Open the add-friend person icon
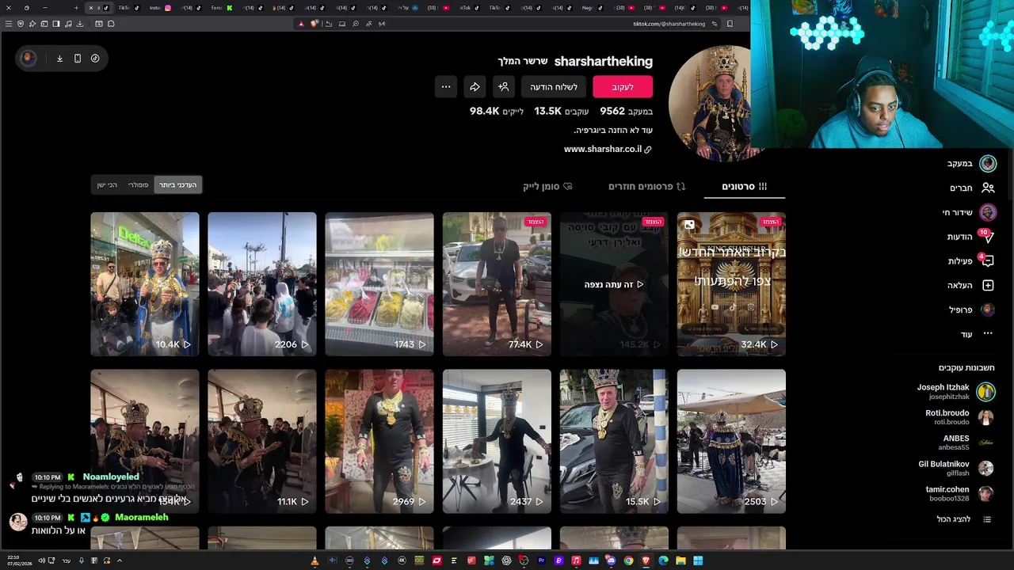Screen dimensions: 1014x570 pos(503,87)
